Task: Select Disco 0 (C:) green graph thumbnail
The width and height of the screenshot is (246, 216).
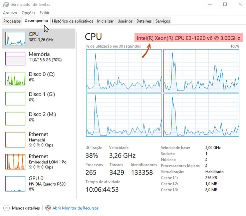Action: [15, 78]
